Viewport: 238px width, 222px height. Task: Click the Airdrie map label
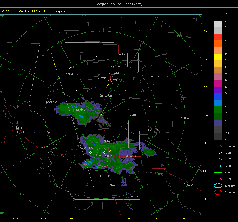click(x=104, y=141)
